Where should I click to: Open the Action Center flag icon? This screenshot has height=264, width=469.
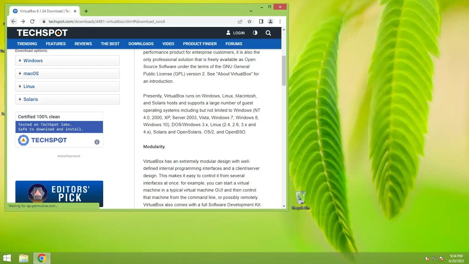(441, 258)
